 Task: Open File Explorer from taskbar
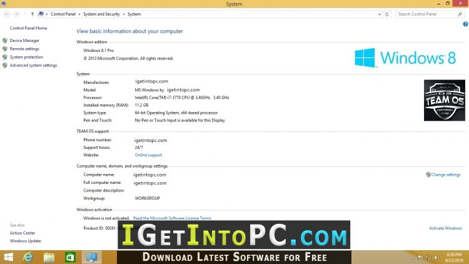pos(49,257)
